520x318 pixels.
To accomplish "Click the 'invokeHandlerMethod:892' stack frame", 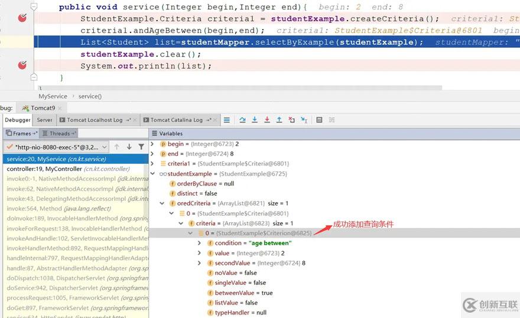I will point(76,248).
